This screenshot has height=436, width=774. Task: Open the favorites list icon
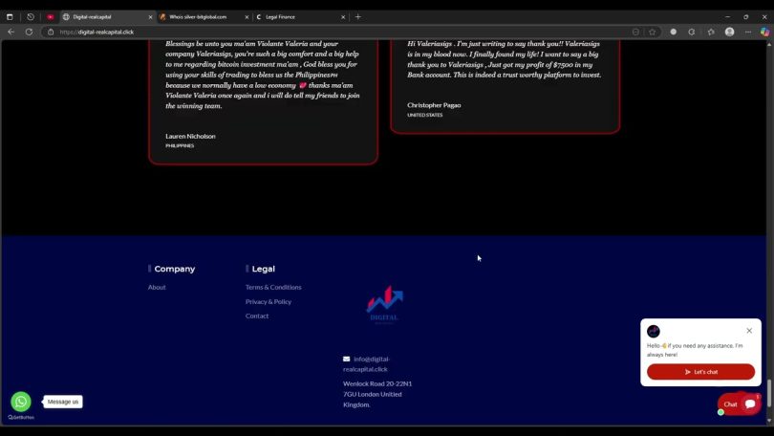711,32
